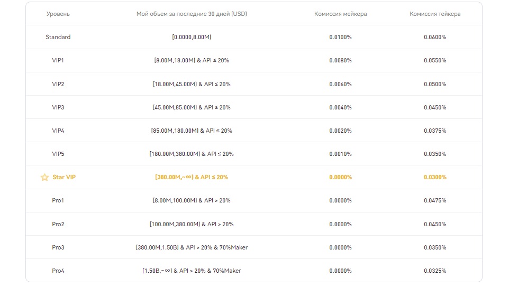
Task: Click the Уровень column header
Action: pyautogui.click(x=58, y=14)
